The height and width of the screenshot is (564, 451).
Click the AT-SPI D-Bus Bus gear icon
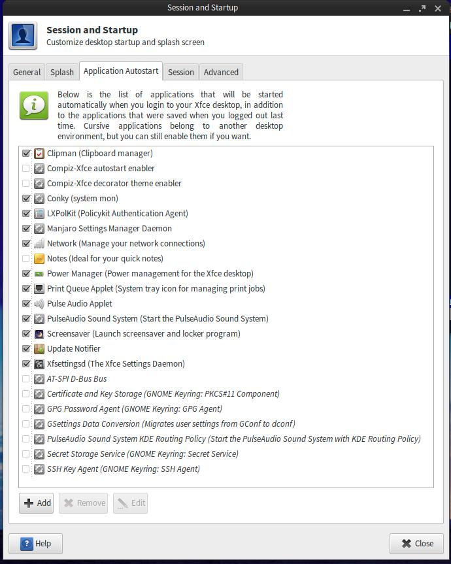pyautogui.click(x=39, y=379)
